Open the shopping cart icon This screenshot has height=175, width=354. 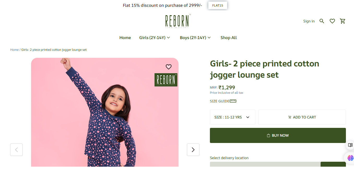click(343, 21)
